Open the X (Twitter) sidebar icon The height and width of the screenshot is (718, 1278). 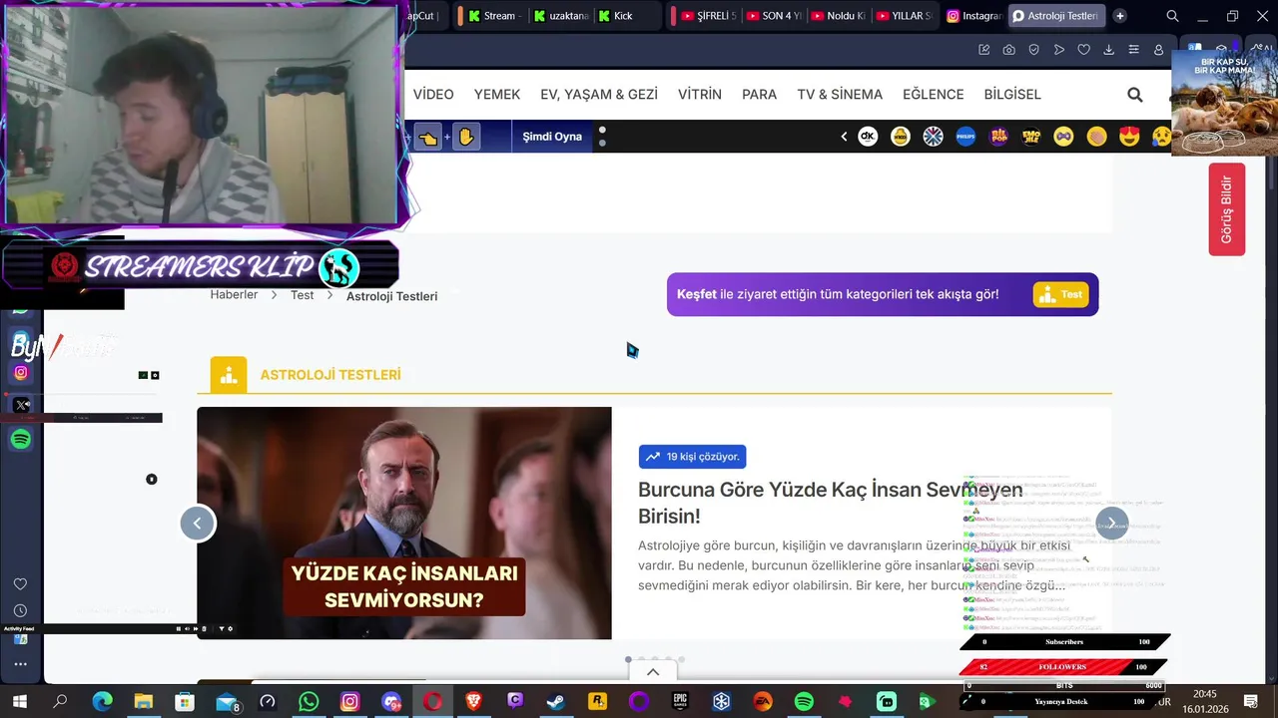(22, 405)
